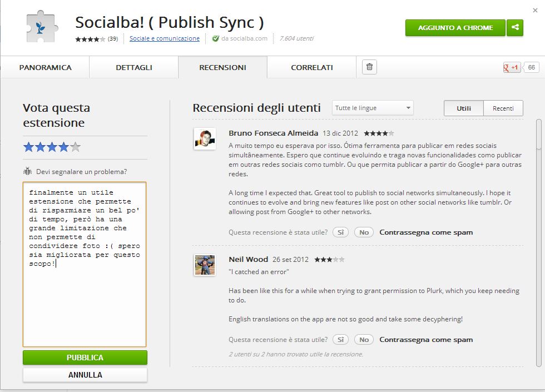Open the Panoramica tab
Screen dimensions: 545x392
point(45,67)
